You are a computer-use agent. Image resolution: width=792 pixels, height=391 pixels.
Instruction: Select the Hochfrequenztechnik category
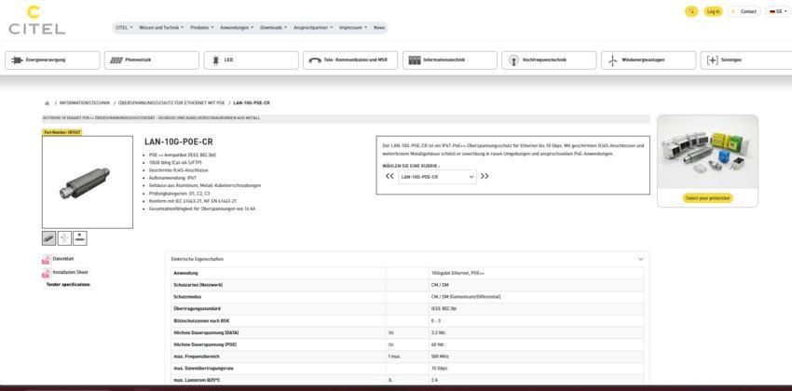tap(549, 60)
